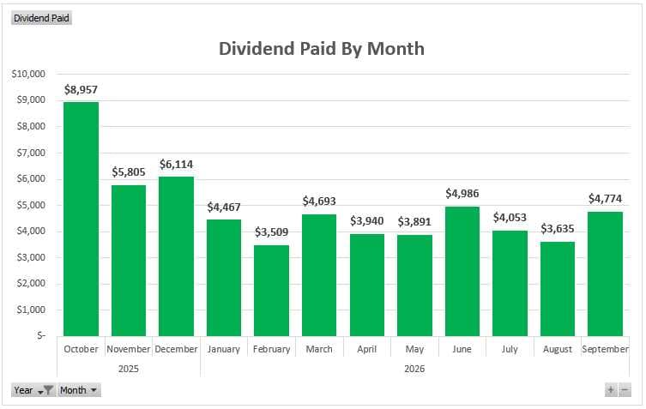Select the Dividend Paid By Month chart title

322,49
